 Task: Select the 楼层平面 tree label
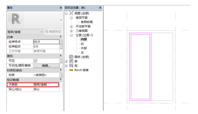[81, 18]
